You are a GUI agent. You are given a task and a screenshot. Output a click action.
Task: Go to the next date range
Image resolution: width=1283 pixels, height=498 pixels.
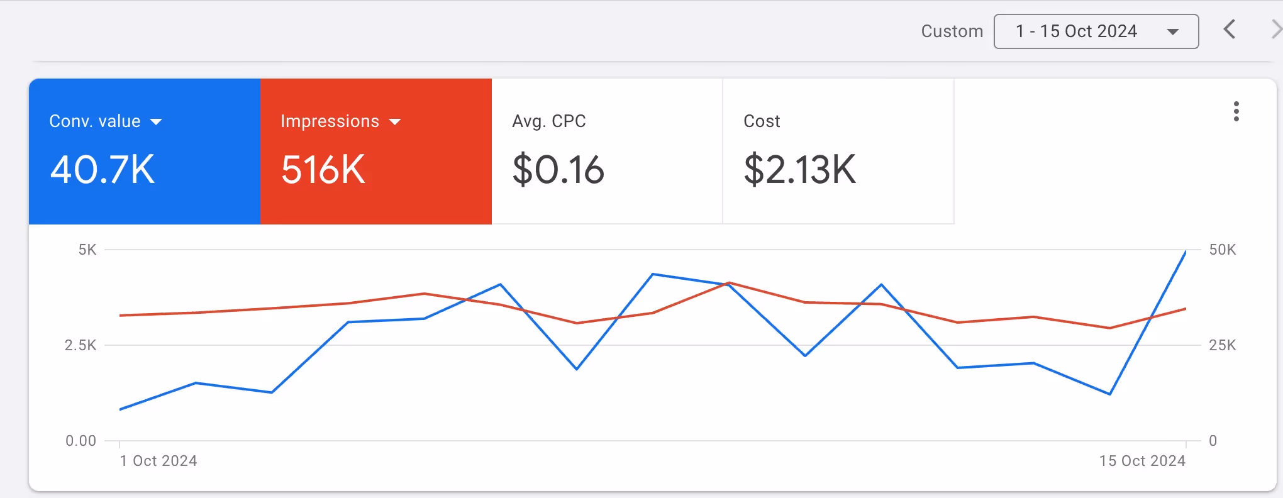1276,30
